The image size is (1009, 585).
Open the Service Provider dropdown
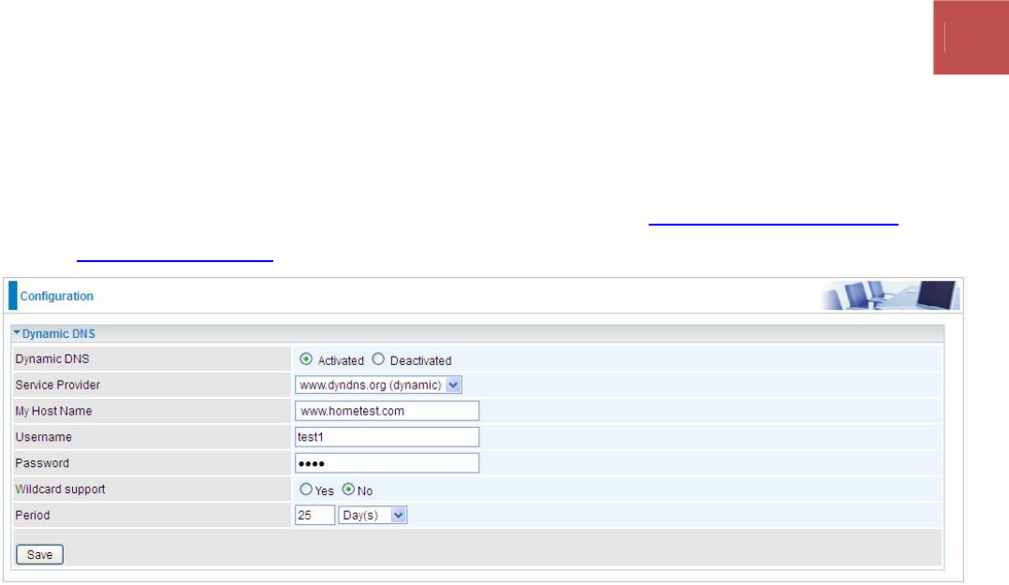pos(378,385)
